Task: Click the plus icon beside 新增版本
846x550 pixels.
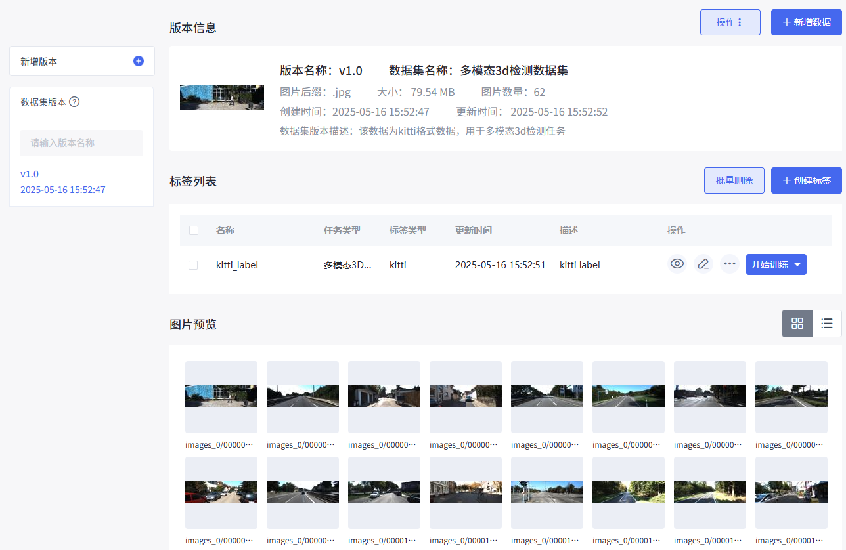Action: coord(139,61)
